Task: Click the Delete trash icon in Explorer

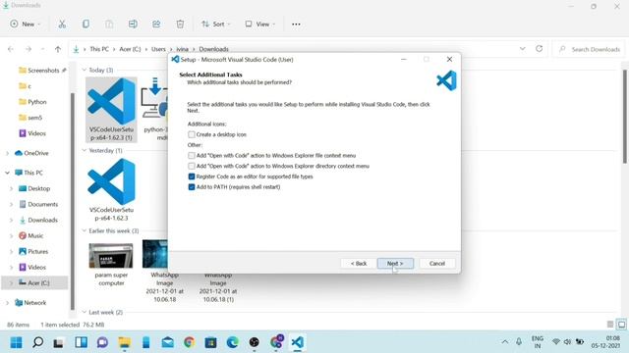Action: (x=180, y=24)
